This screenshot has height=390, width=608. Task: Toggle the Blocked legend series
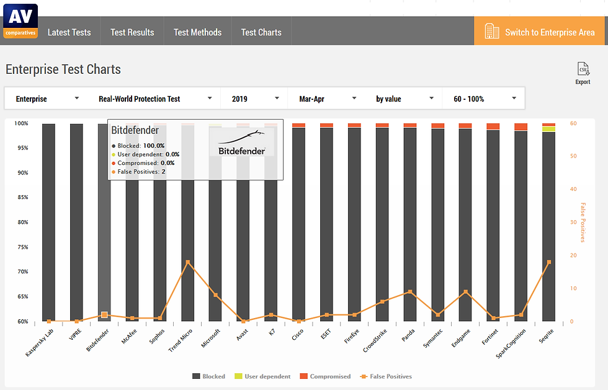(x=208, y=376)
